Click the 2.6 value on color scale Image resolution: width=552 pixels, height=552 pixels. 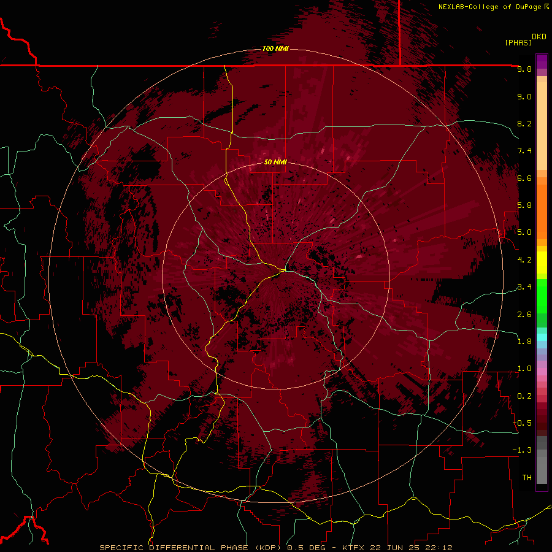tap(524, 315)
